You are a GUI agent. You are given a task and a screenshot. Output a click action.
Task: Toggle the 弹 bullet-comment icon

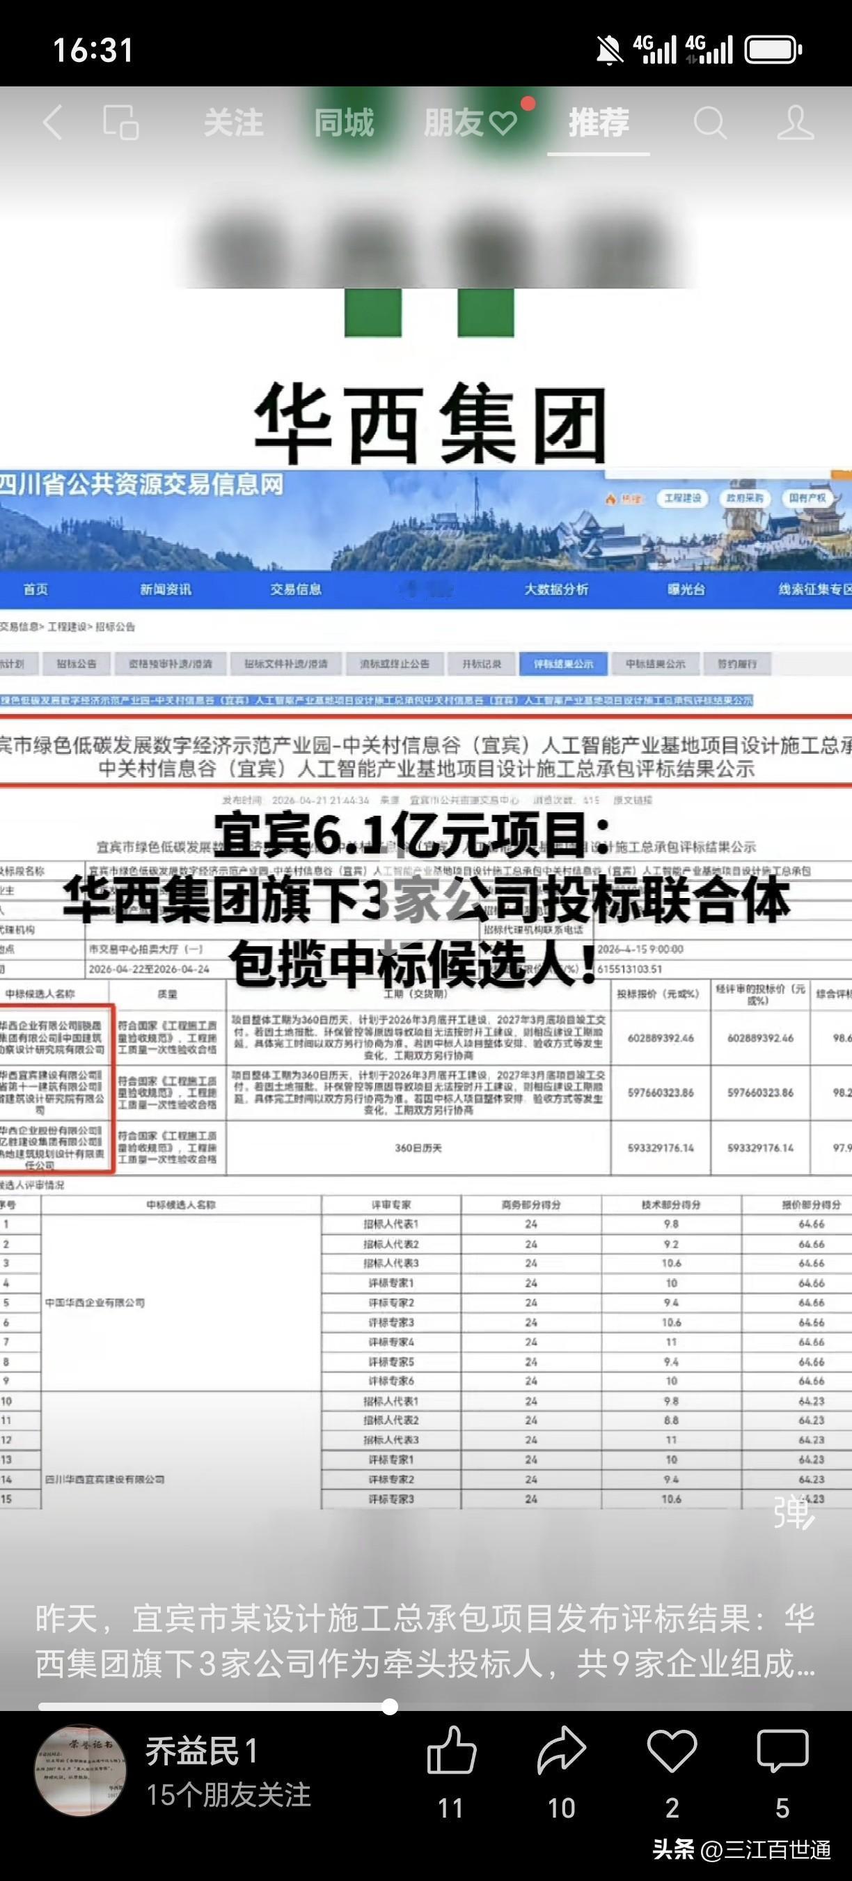coord(794,1512)
